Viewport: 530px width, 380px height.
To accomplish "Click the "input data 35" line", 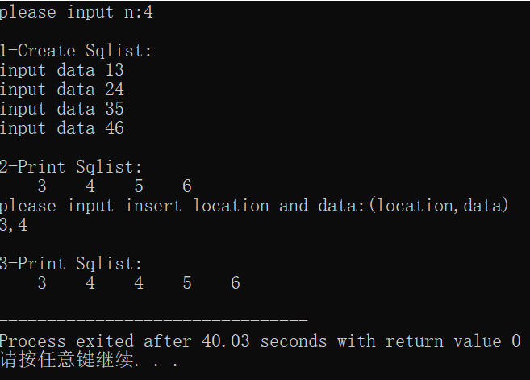I will [62, 109].
